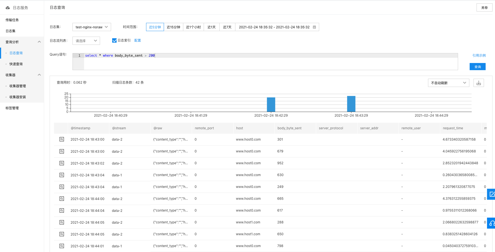Select the 近7天 time range
495x252 pixels.
(x=227, y=27)
